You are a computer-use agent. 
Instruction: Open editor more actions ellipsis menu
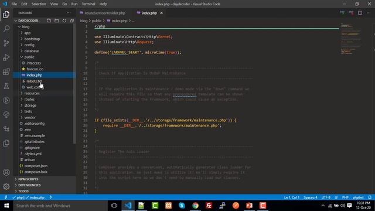tap(369, 13)
